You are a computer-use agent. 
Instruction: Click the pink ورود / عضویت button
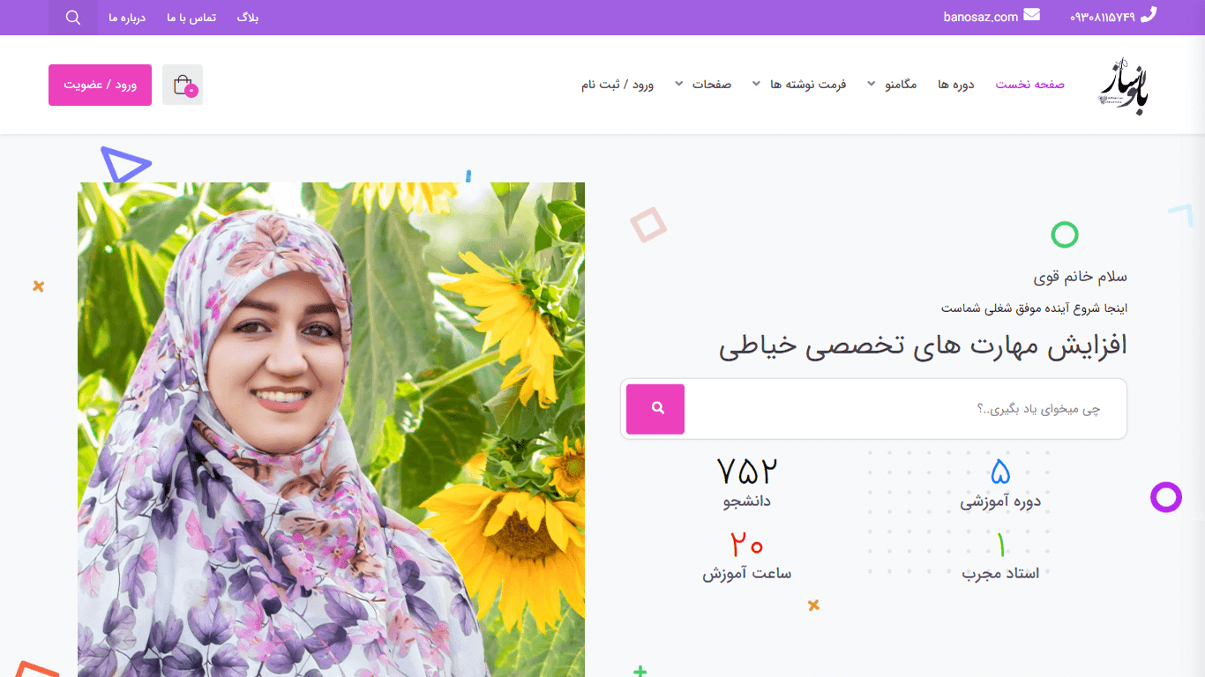[x=100, y=85]
